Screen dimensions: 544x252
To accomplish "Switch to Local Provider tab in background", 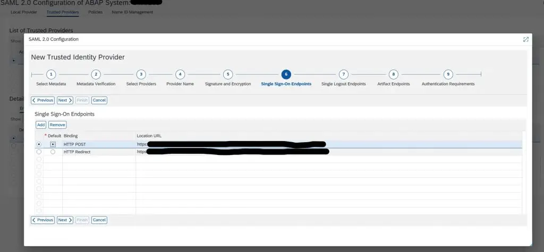I will [23, 12].
